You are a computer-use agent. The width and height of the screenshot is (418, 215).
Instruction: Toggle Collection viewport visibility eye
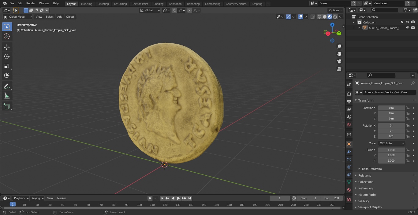click(408, 22)
